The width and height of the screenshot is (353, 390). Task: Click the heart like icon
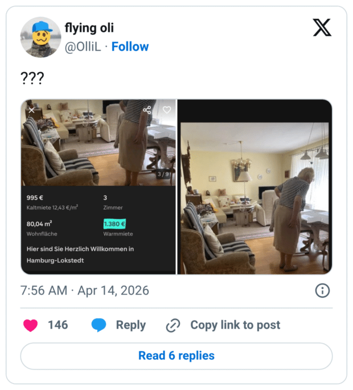click(31, 325)
